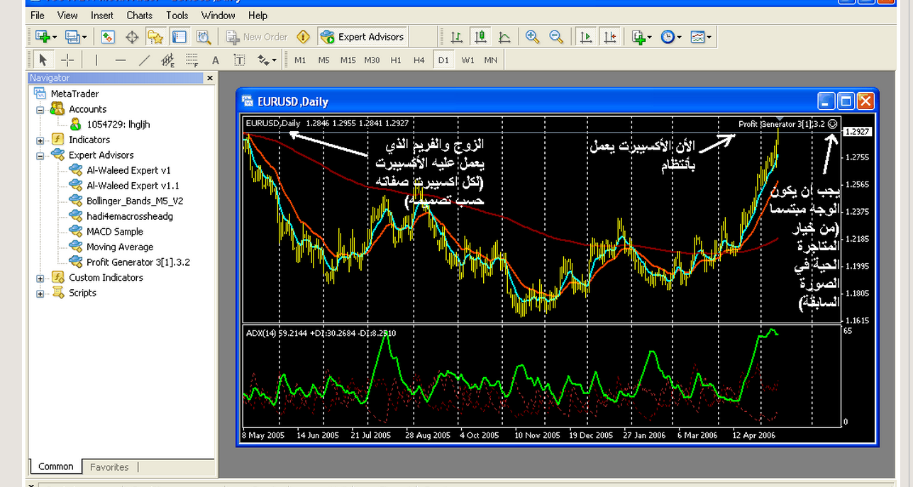Screen dimensions: 913x487
Task: Set timeframe to H1
Action: click(x=396, y=60)
